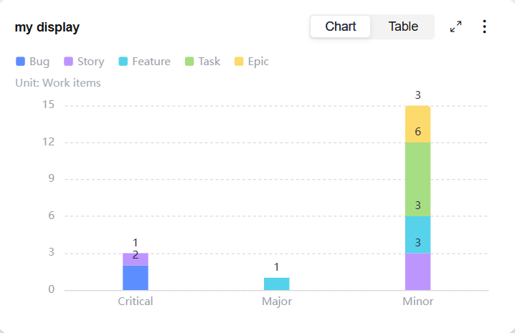Toggle the Task series in legend
The height and width of the screenshot is (333, 515).
pyautogui.click(x=202, y=62)
